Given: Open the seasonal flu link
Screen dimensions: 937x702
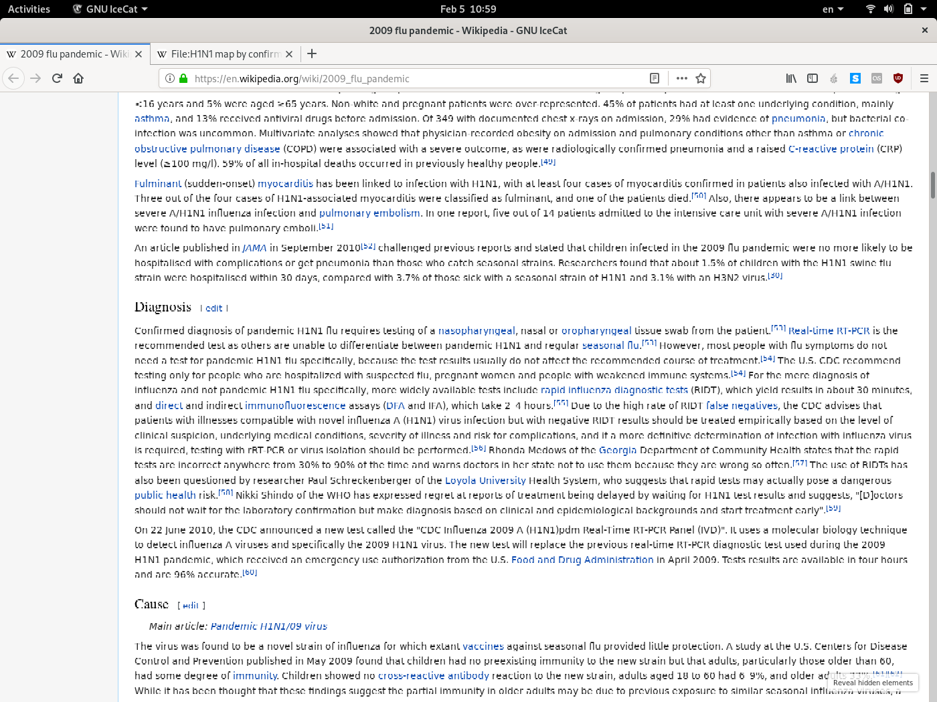Looking at the screenshot, I should (x=610, y=345).
